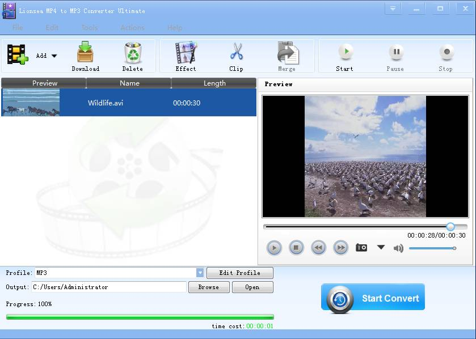Click the 00:00:28/00:00:30 time display

[x=436, y=235]
